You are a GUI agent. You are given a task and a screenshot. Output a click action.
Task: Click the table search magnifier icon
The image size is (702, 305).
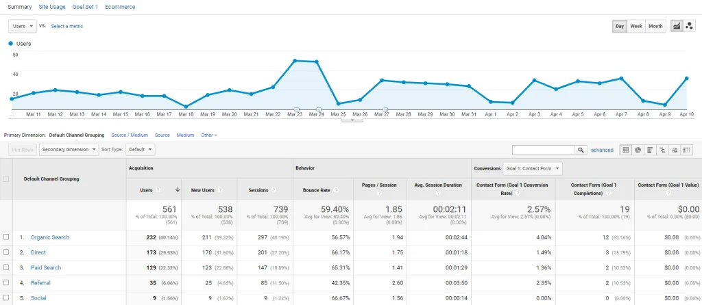tap(581, 150)
